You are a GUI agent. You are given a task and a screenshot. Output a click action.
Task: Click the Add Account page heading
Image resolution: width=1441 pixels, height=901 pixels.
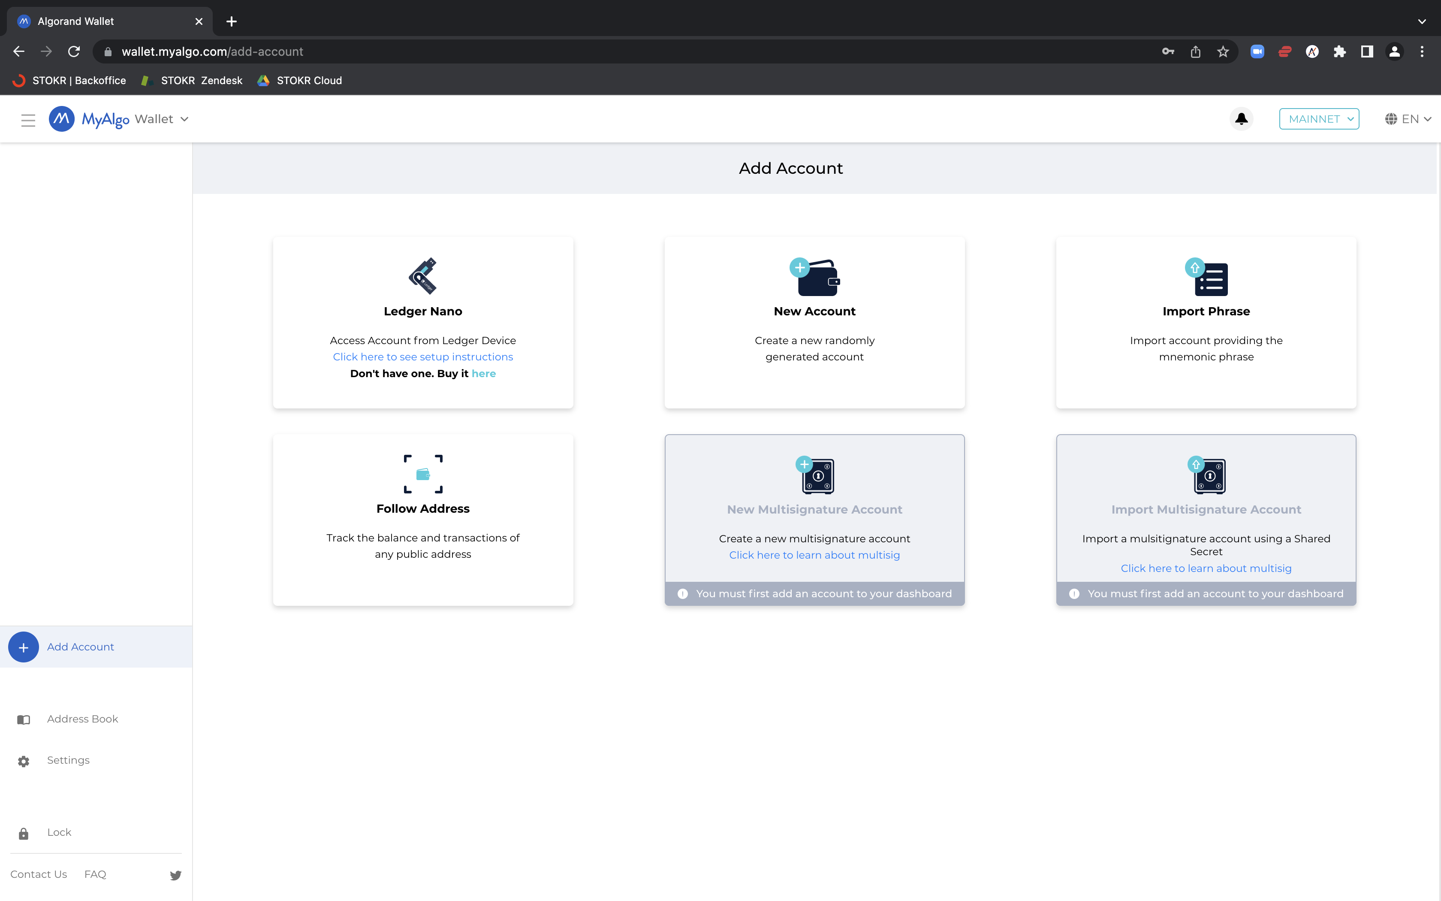[791, 169]
